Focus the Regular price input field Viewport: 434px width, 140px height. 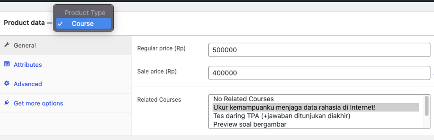[x=319, y=50]
